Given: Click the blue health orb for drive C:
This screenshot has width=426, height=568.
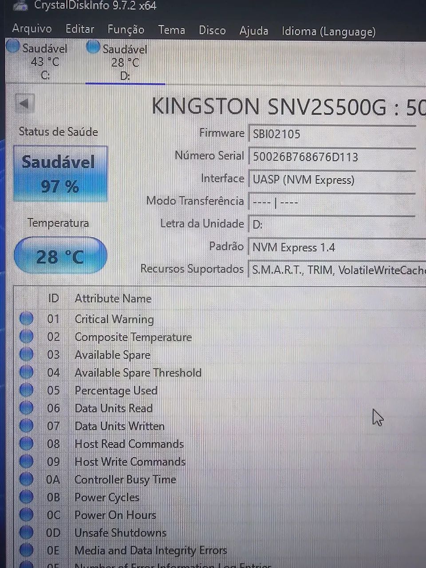Looking at the screenshot, I should (x=14, y=46).
